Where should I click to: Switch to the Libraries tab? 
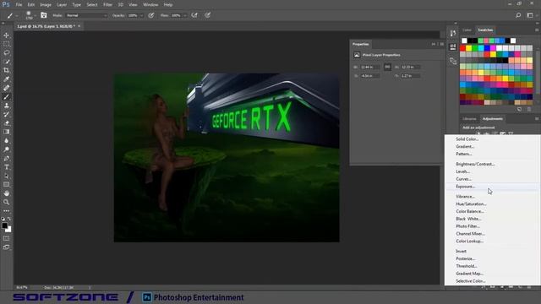pos(469,118)
